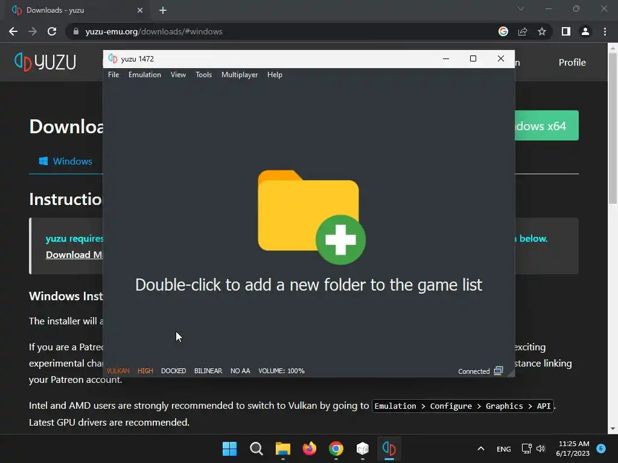This screenshot has width=618, height=463.
Task: Close the yuzu 1472 window
Action: 500,58
